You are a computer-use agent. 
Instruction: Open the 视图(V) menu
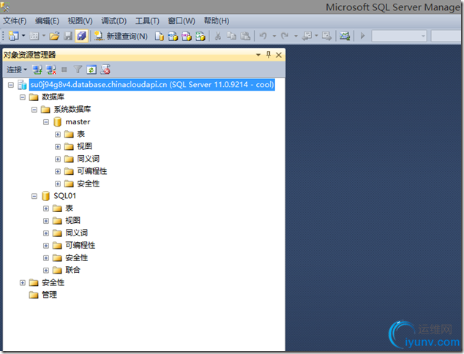81,21
